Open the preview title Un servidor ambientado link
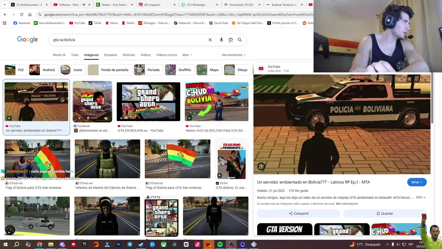This screenshot has width=442, height=249. coord(314,182)
